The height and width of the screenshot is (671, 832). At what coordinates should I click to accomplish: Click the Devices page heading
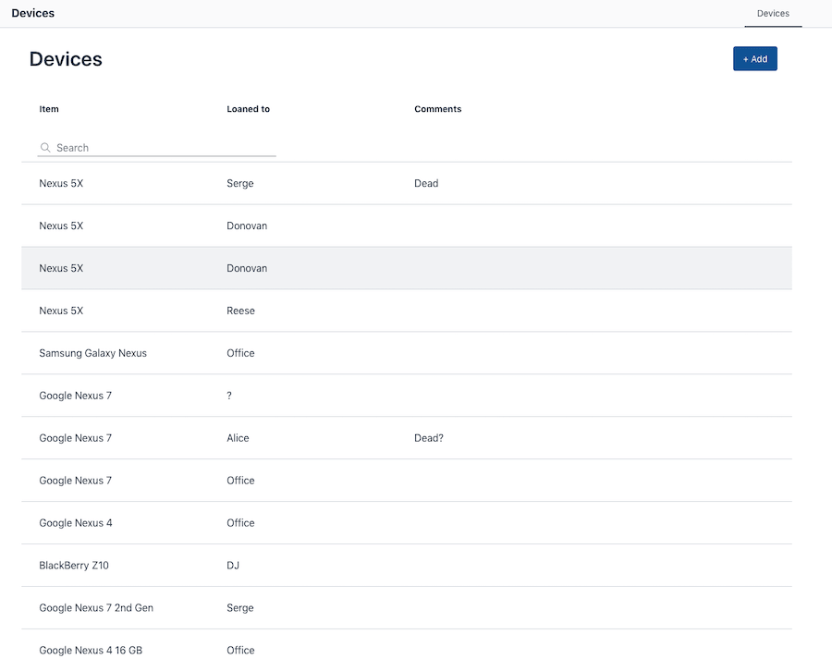click(66, 59)
